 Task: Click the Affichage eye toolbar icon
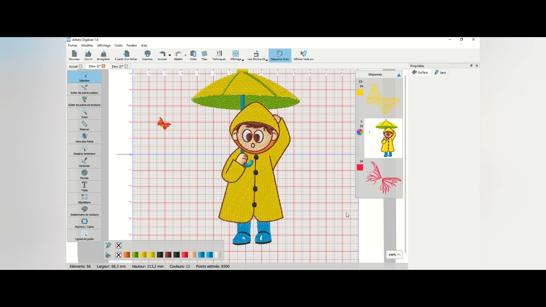coord(235,55)
